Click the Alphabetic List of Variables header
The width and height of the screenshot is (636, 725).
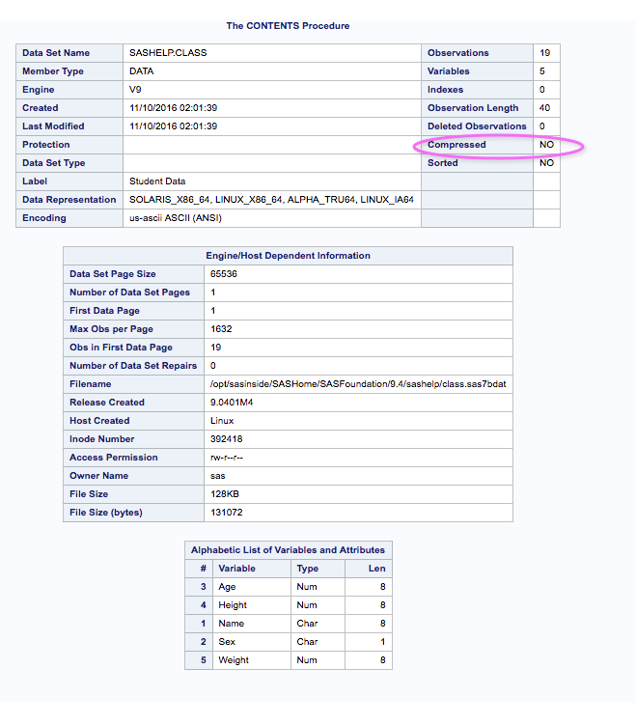coord(288,550)
